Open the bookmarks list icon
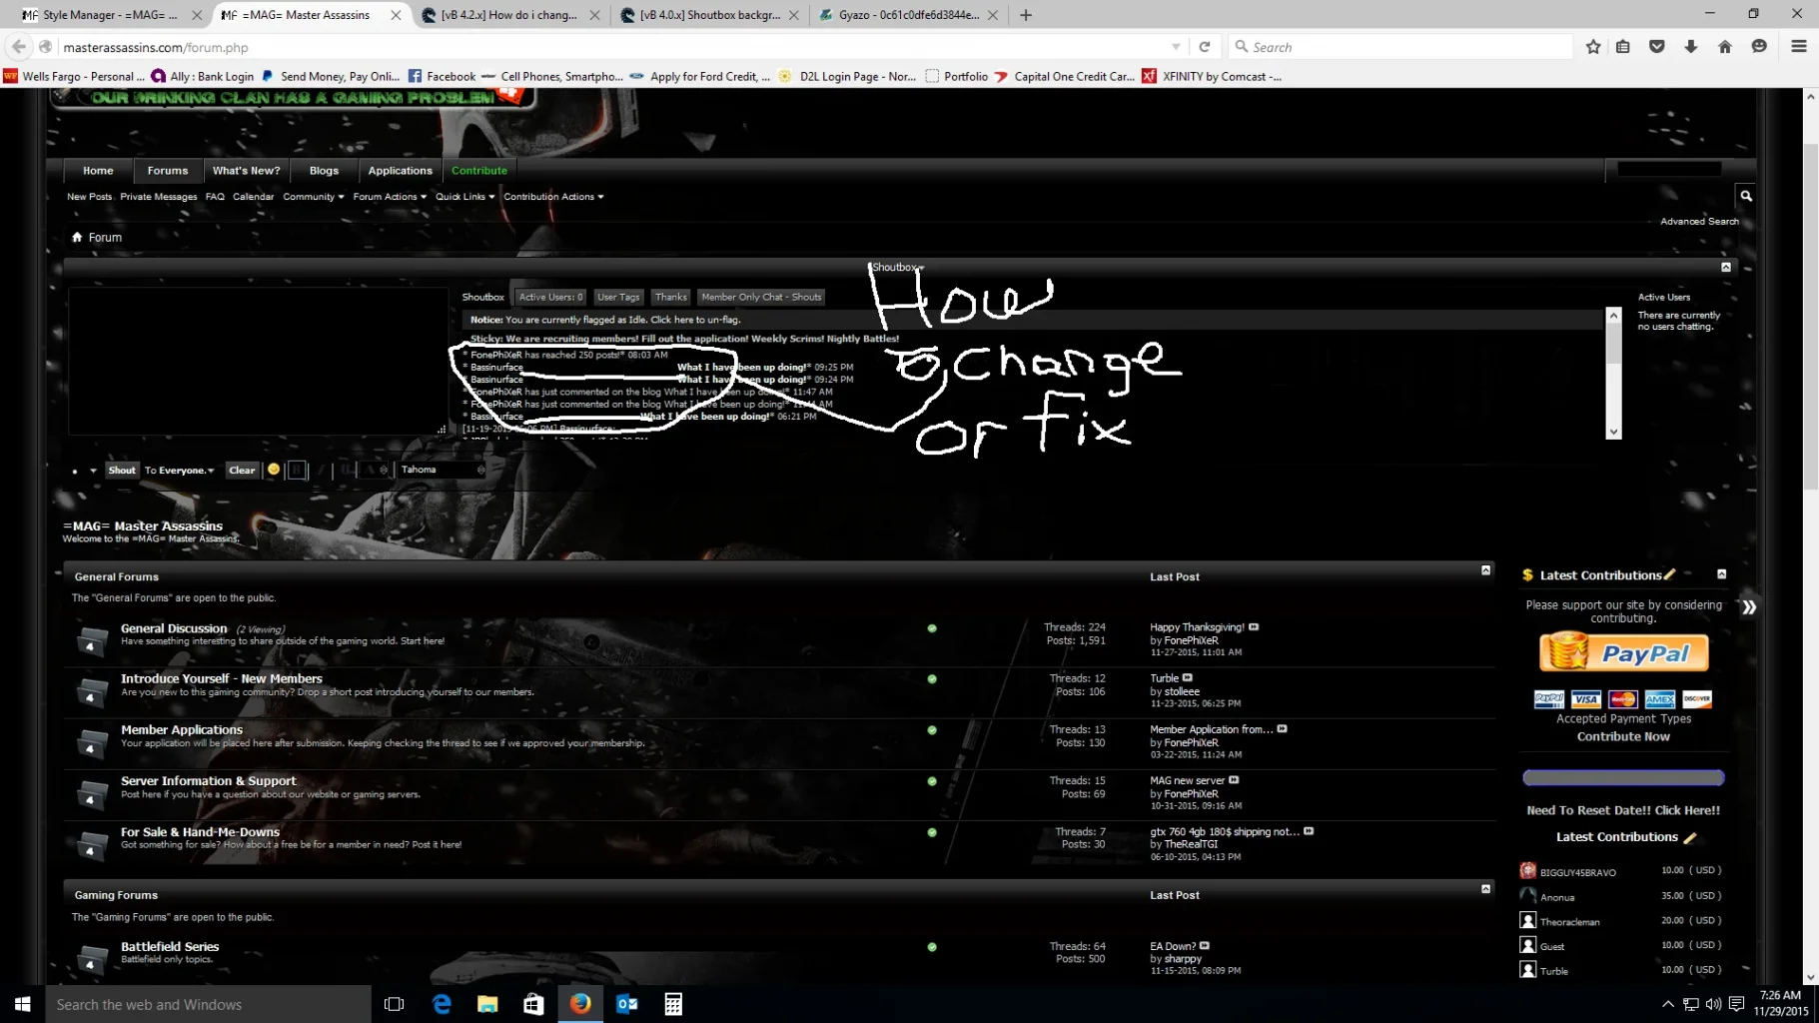This screenshot has height=1023, width=1819. click(1623, 47)
